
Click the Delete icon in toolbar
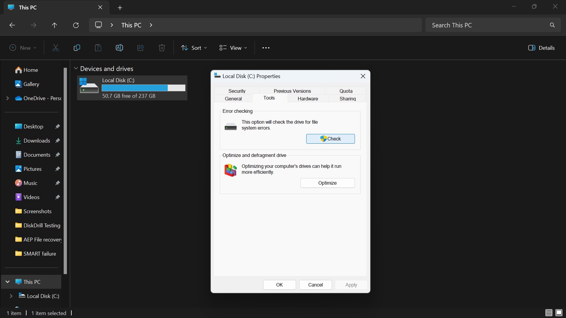(x=161, y=47)
